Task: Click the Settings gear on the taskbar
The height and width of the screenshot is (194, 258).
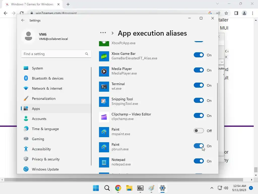Action: pyautogui.click(x=163, y=188)
